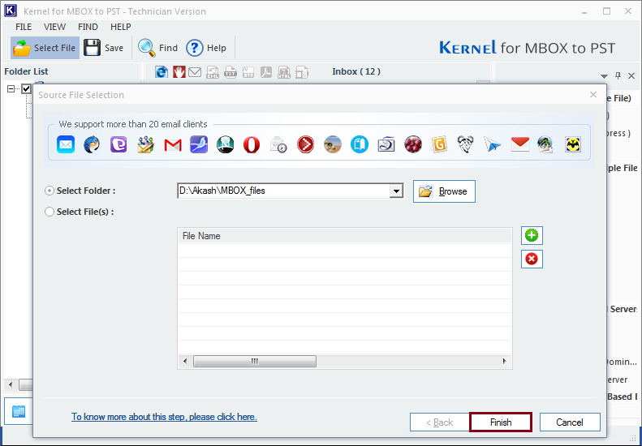Click the file list horizontal scrollbar thumb

(x=254, y=361)
